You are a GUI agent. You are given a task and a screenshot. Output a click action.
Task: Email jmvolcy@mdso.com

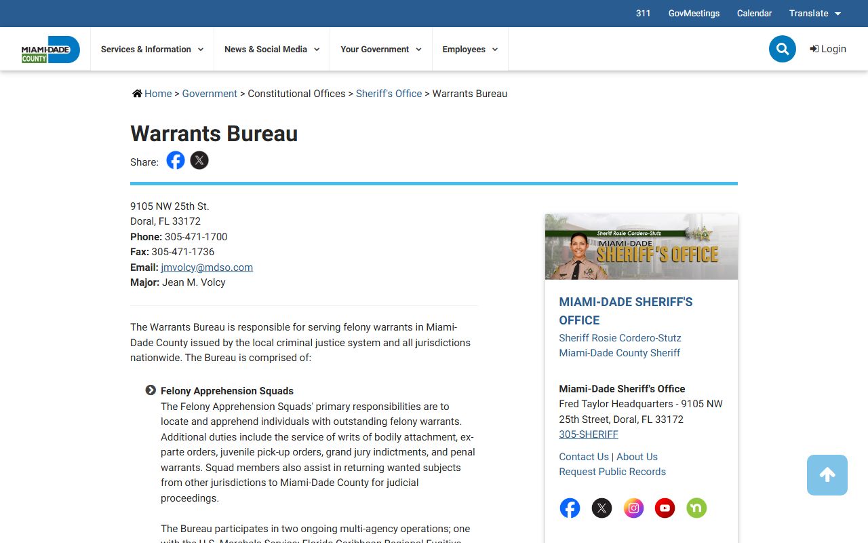coord(207,267)
